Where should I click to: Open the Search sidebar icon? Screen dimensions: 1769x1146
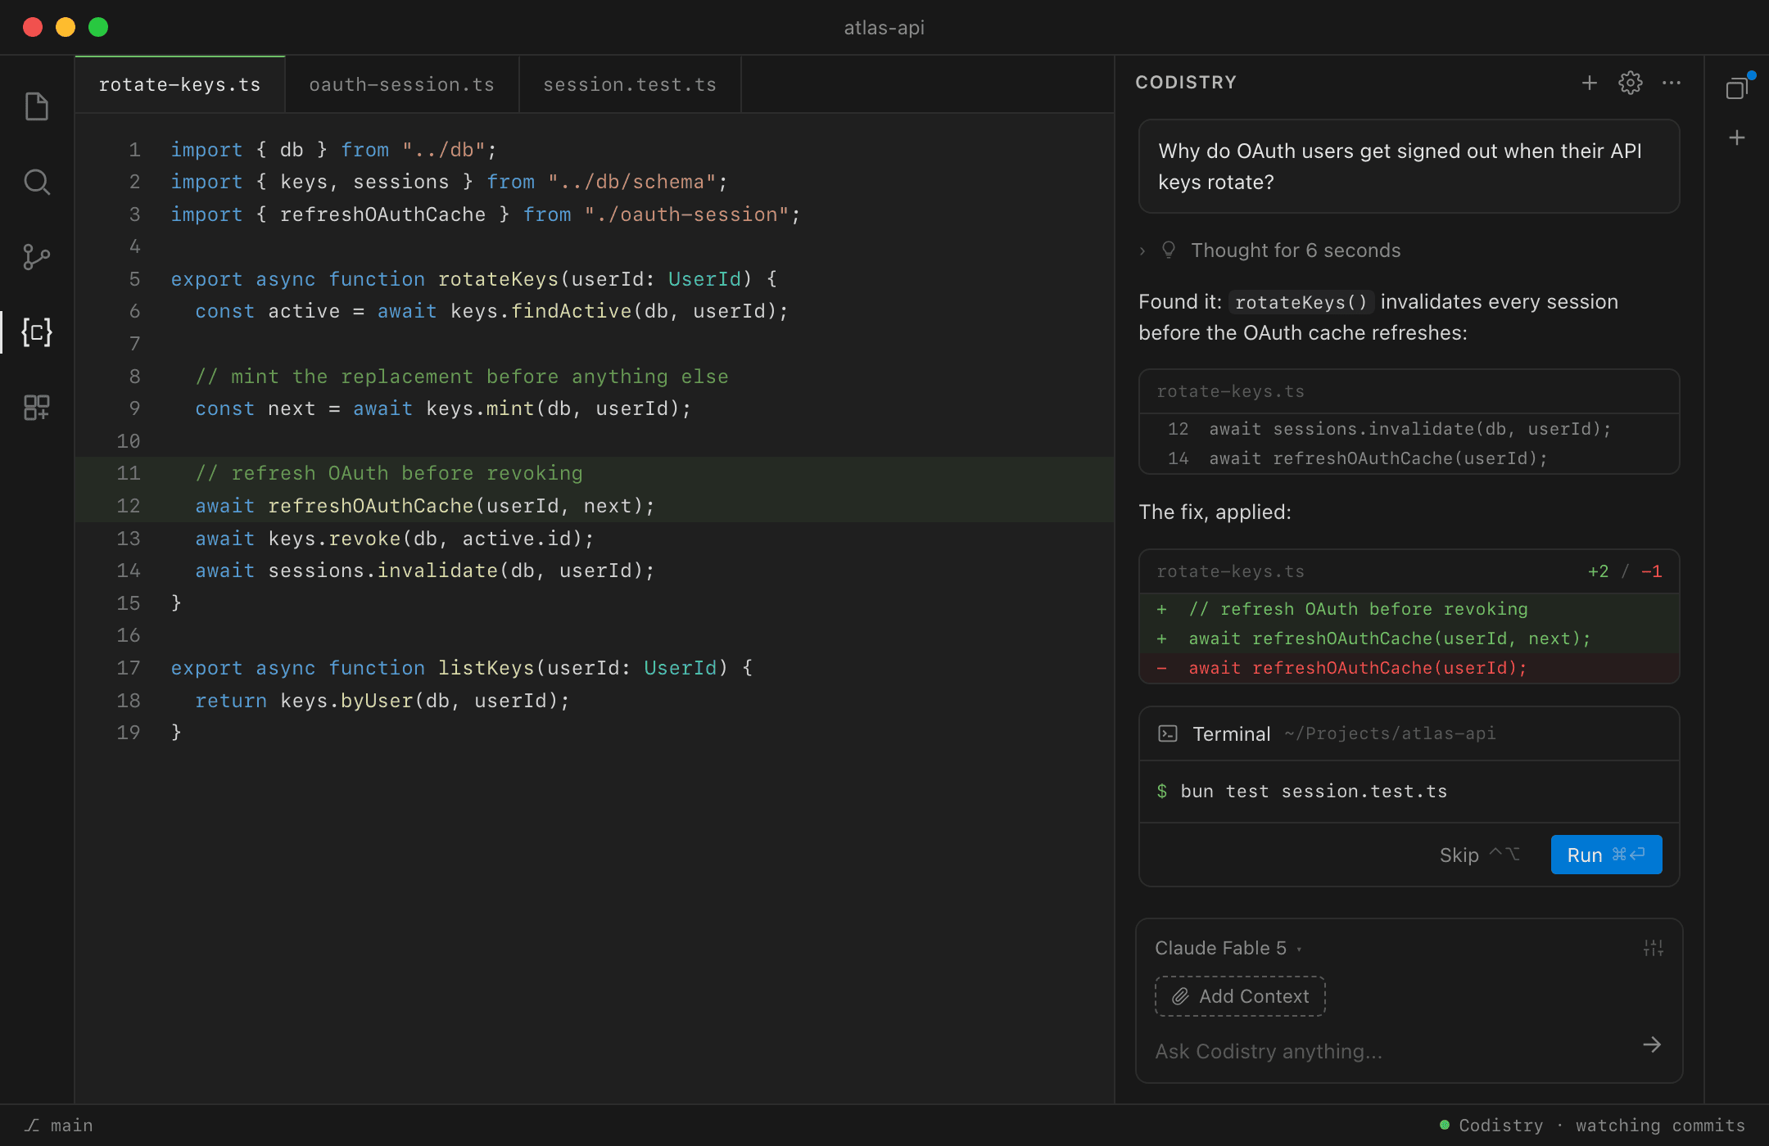pyautogui.click(x=37, y=182)
